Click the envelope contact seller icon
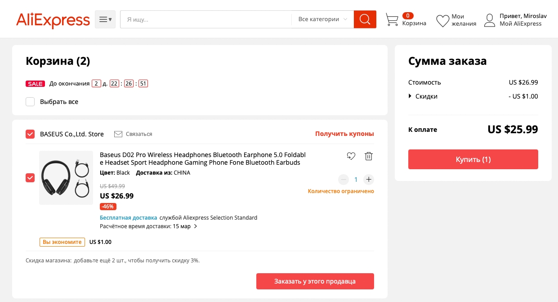 point(118,134)
